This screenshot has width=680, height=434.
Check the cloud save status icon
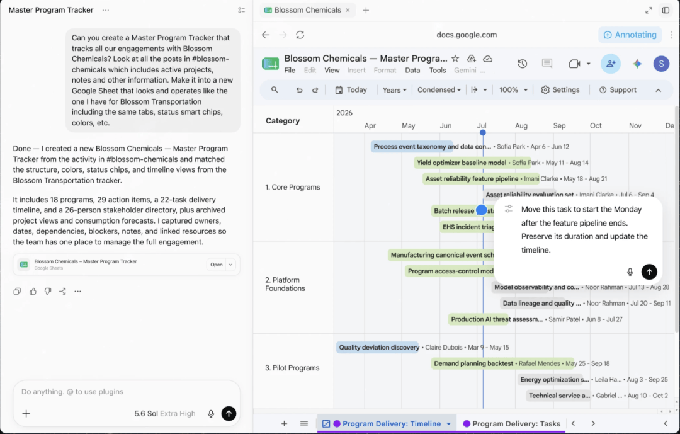click(x=488, y=59)
